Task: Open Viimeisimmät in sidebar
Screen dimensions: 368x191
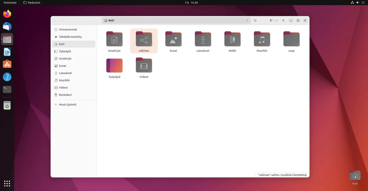Action: point(74,30)
